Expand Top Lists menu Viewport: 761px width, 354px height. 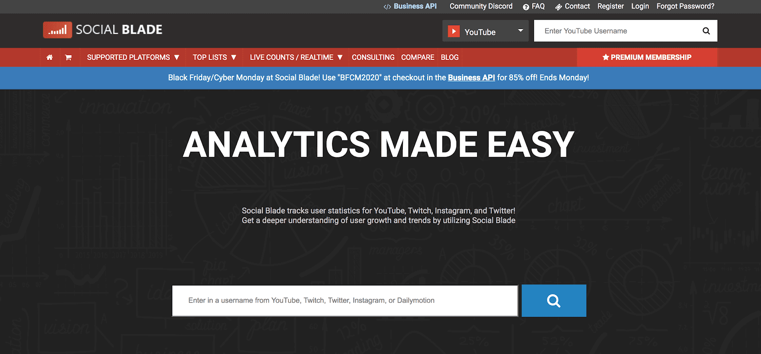pos(215,57)
